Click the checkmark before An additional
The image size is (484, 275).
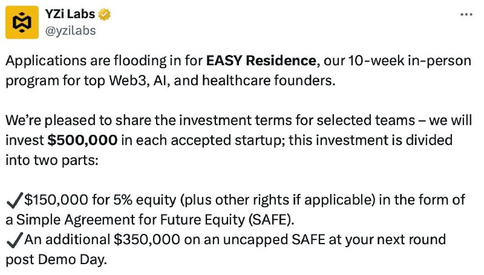click(15, 240)
